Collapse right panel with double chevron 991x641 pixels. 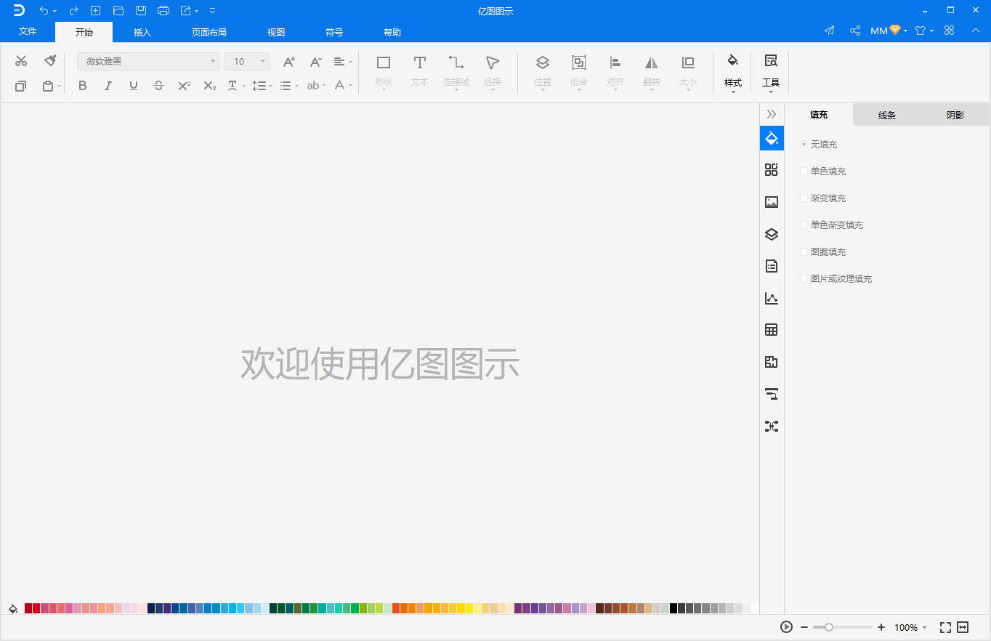coord(772,114)
